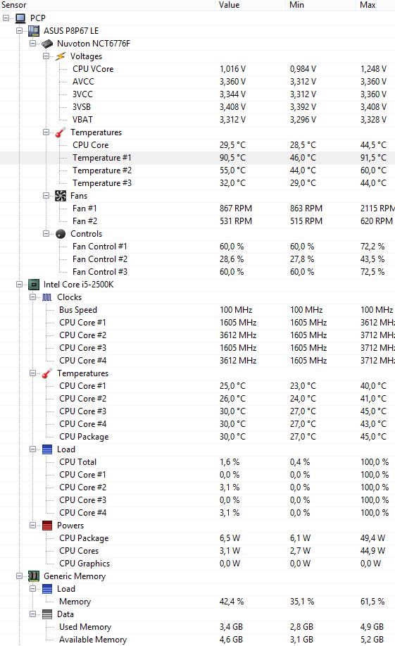The image size is (395, 646).
Task: Click the red Powers icon
Action: click(47, 526)
